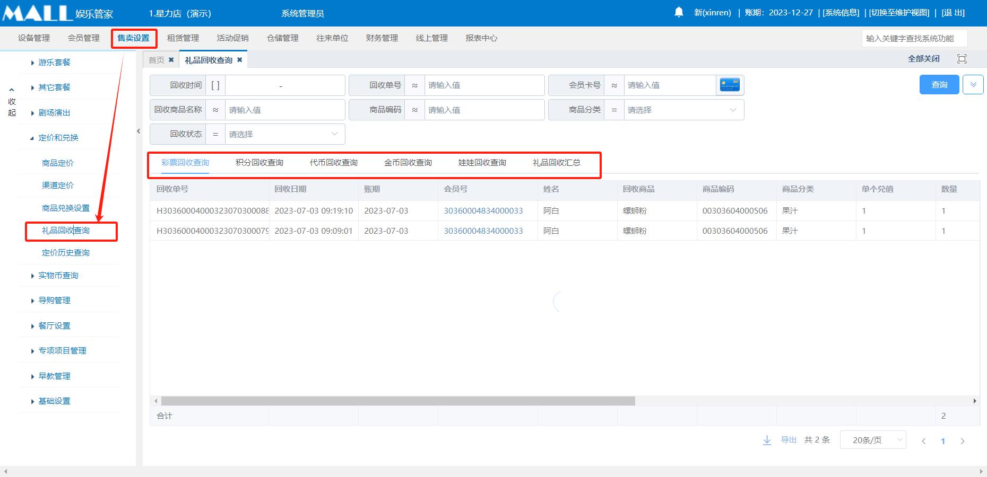
Task: Click the [系统信息] link
Action: [x=841, y=13]
